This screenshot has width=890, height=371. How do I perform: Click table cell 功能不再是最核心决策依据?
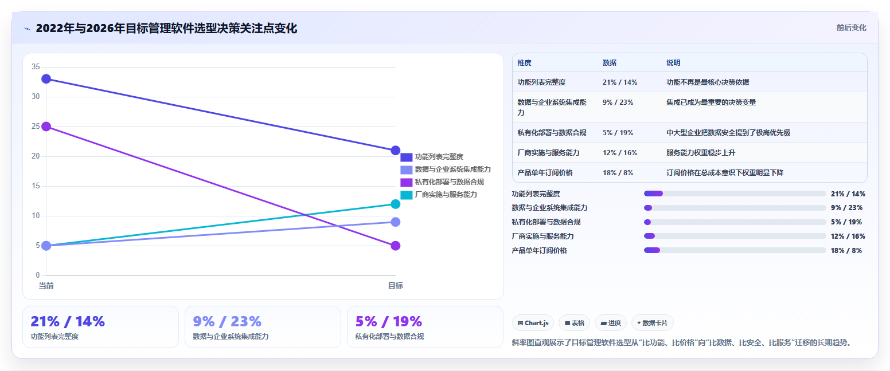pos(708,82)
